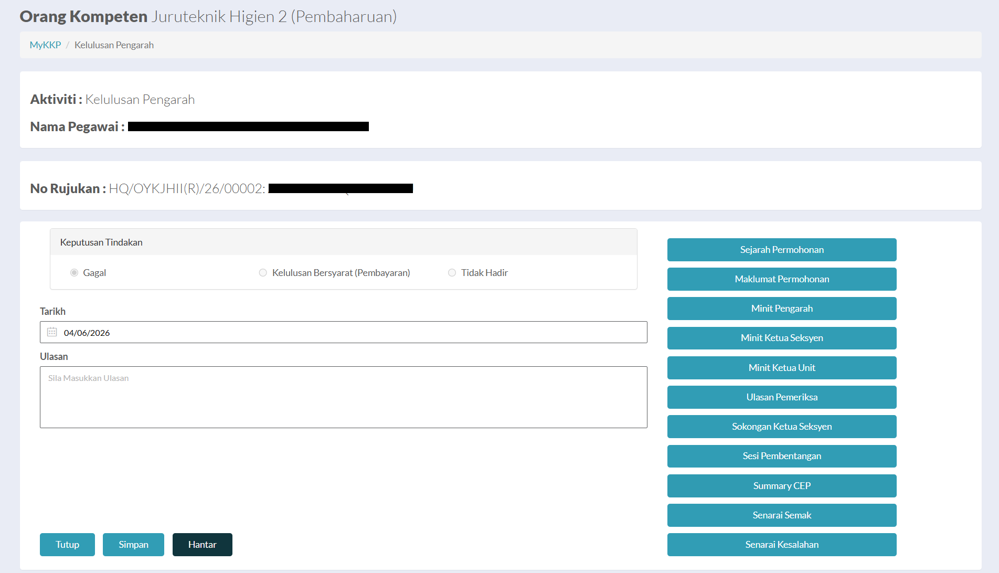
Task: View Maklumat Permohonan
Action: pos(782,279)
